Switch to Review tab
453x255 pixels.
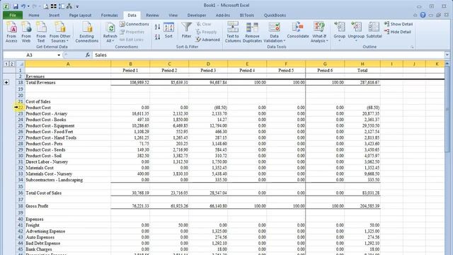152,16
